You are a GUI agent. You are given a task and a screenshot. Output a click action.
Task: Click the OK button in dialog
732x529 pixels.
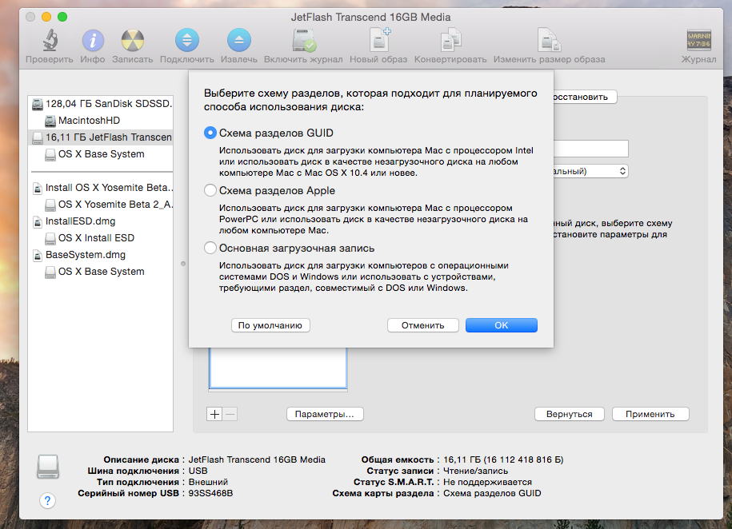(x=501, y=325)
